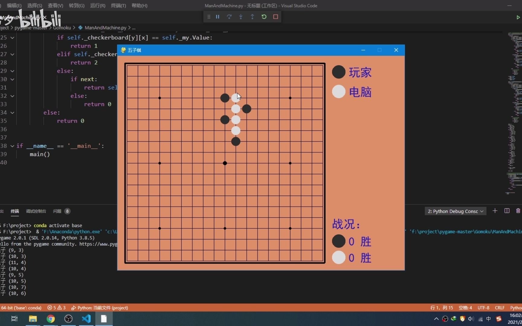Click the Step Into debug icon
This screenshot has width=522, height=326.
pos(241,17)
